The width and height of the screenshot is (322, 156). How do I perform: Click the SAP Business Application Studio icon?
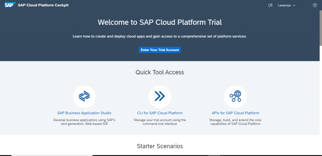tap(84, 97)
